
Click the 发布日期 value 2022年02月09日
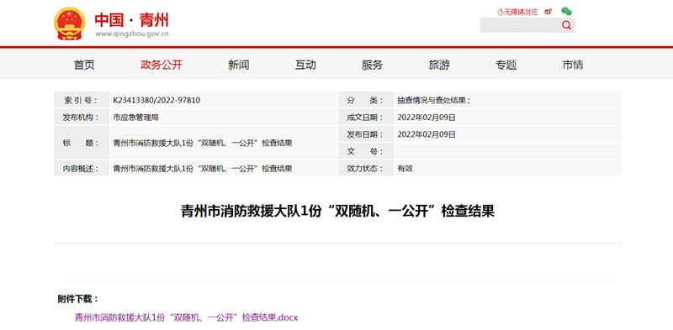(427, 134)
